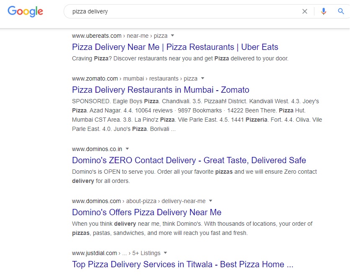Image resolution: width=350 pixels, height=279 pixels.
Task: Open the dropdown arrow after delivery-near-me breadcrumb
Action: click(211, 201)
